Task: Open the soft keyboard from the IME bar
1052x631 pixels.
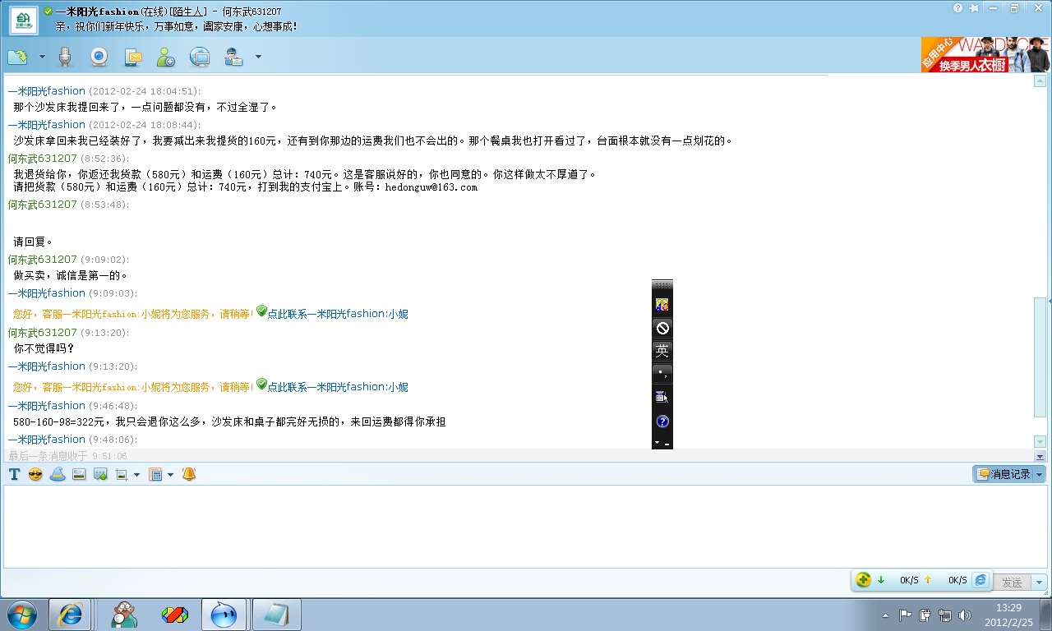Action: coord(662,397)
